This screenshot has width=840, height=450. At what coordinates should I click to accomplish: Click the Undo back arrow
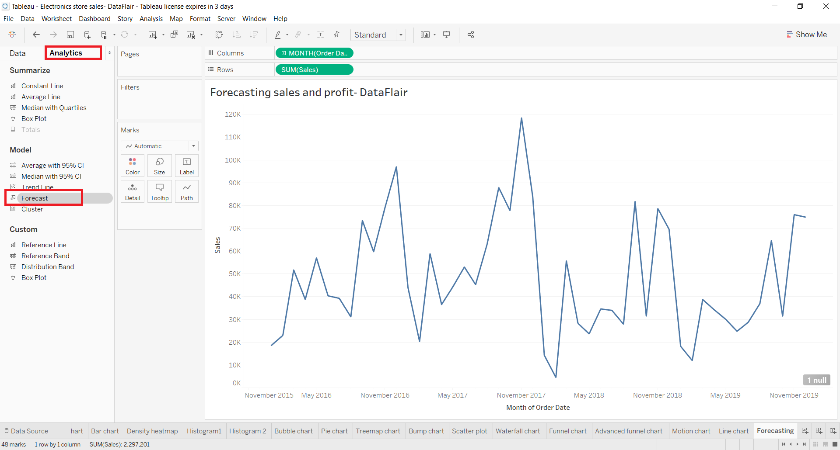pyautogui.click(x=36, y=35)
